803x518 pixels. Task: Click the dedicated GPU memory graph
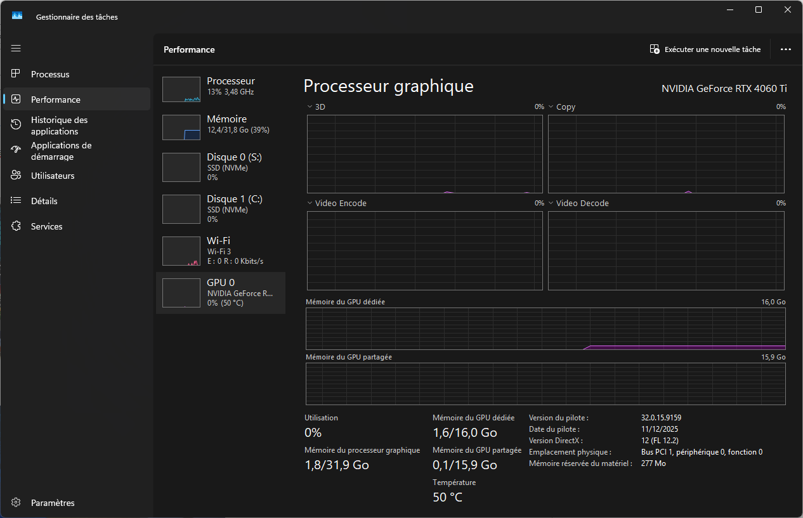[x=545, y=328]
